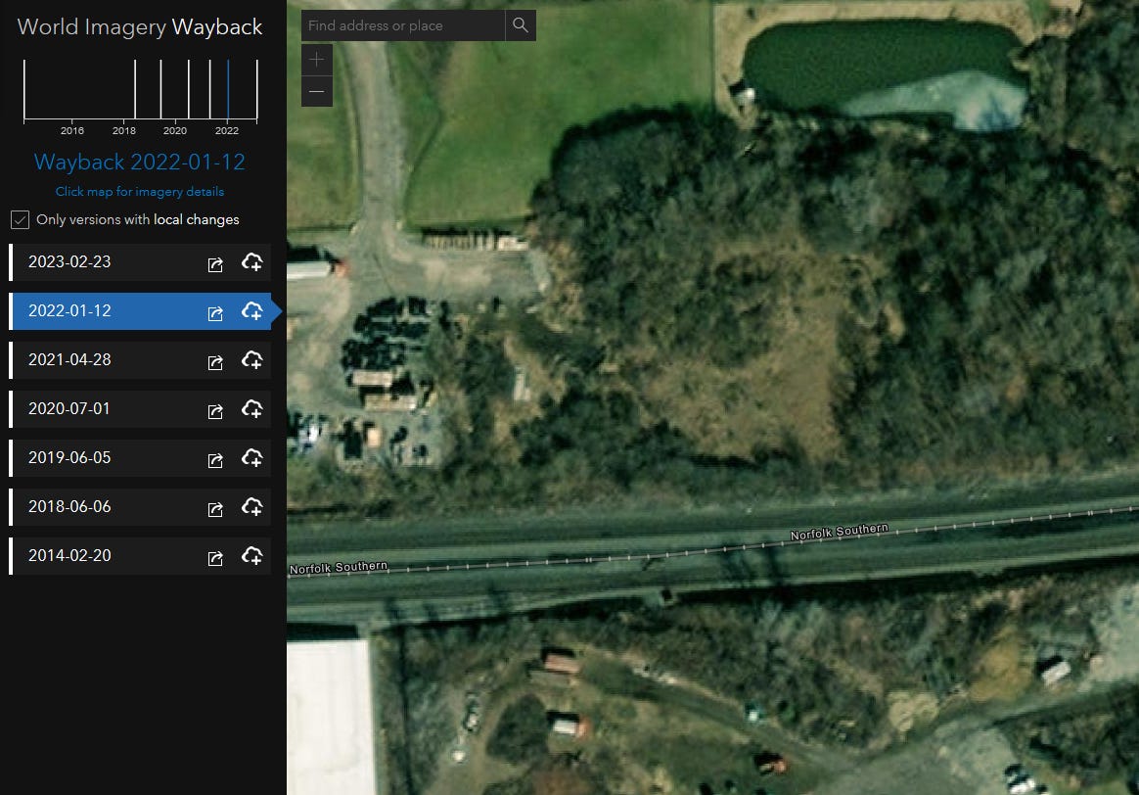Screen dimensions: 1139x795
Task: Open 2014-02-20 version share icon
Action: pos(215,558)
